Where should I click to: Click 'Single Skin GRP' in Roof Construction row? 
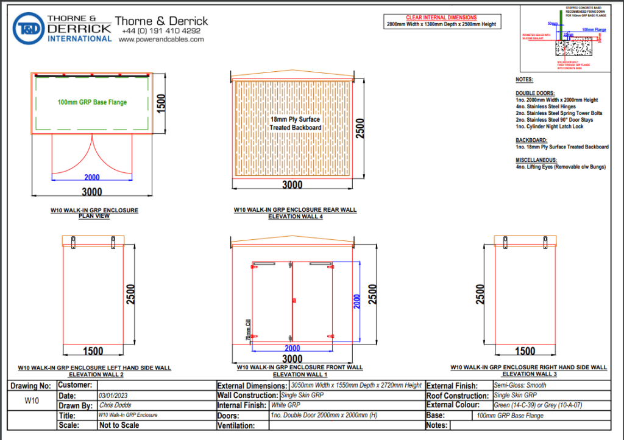[516, 396]
